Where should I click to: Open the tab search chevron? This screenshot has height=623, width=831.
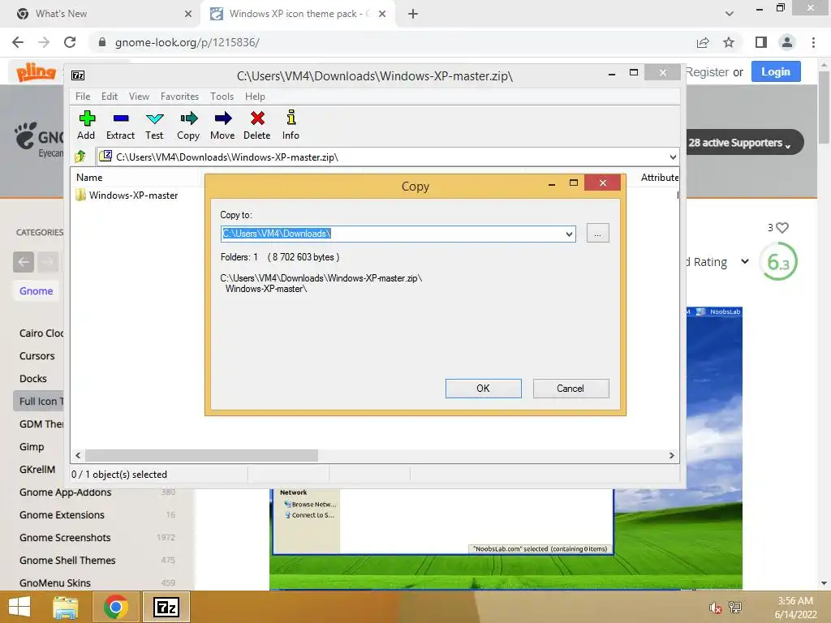(730, 14)
